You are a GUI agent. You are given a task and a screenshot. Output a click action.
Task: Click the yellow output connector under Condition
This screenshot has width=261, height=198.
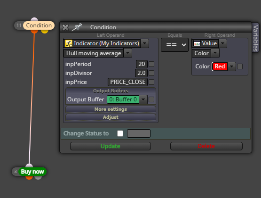point(45,31)
